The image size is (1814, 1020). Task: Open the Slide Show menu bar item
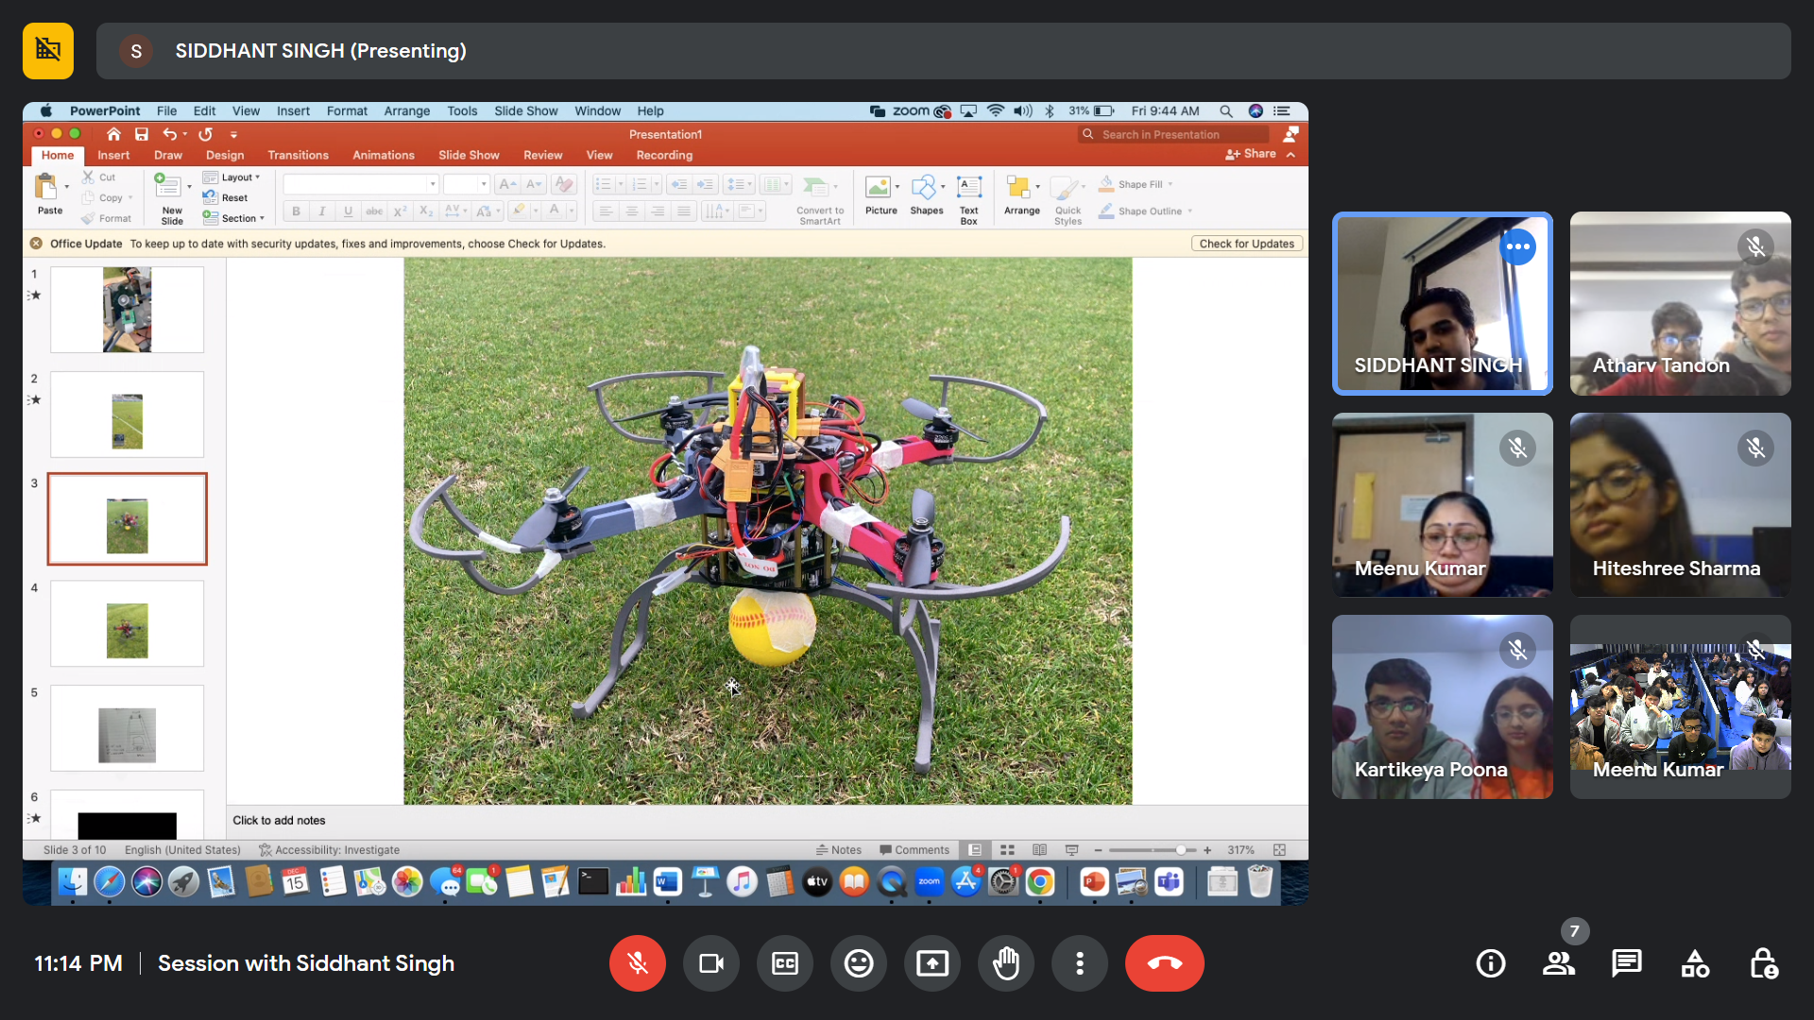[x=525, y=110]
